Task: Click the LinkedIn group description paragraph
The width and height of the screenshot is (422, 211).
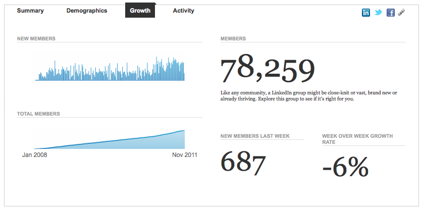Action: coord(308,96)
